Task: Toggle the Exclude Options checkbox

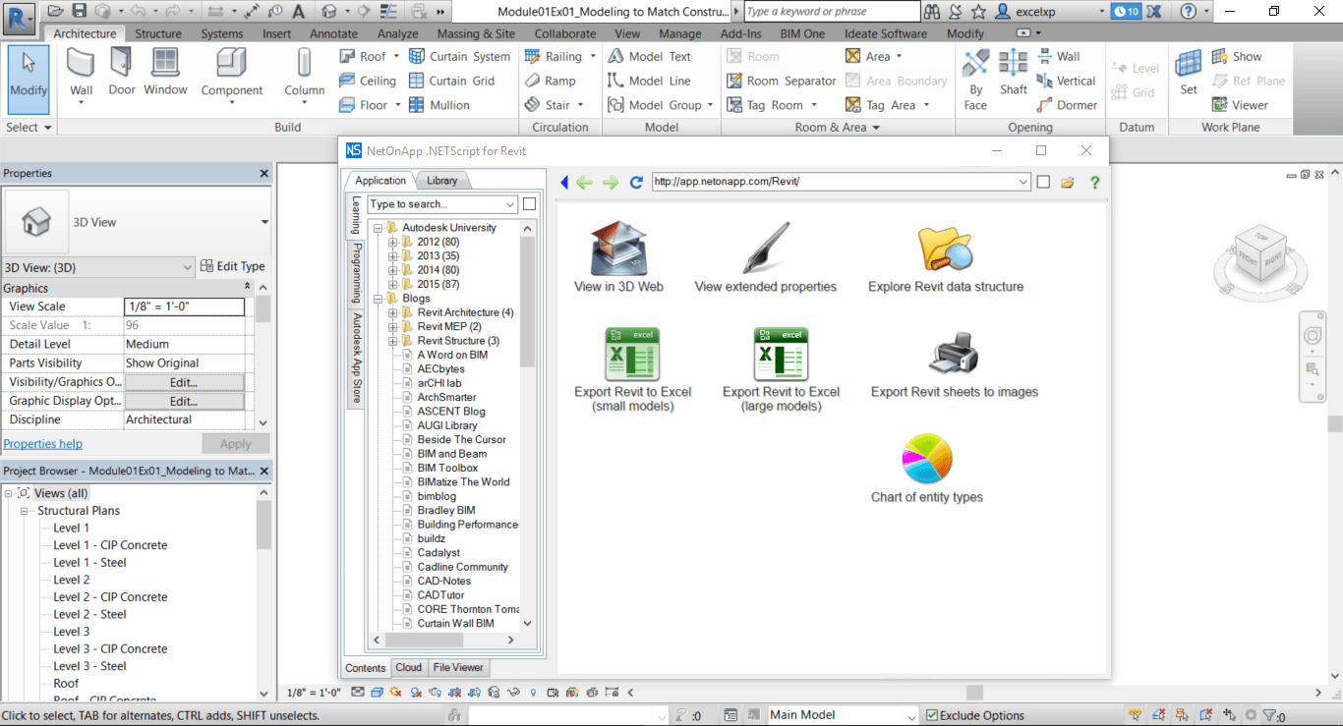Action: point(932,715)
